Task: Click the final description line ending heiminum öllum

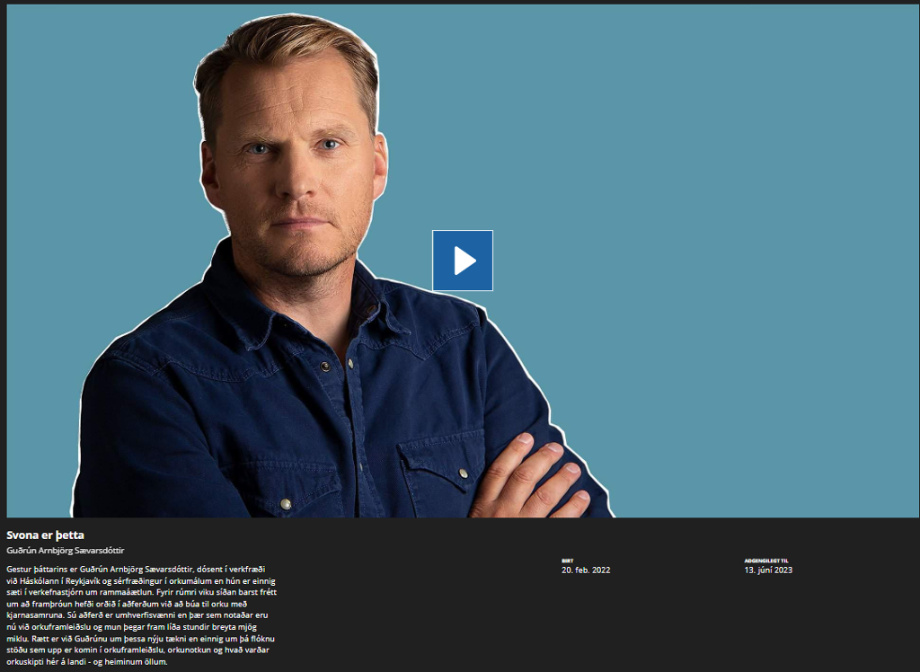Action: pyautogui.click(x=87, y=661)
